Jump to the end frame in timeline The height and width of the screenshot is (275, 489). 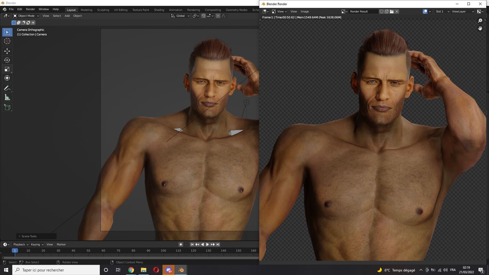[x=218, y=244]
